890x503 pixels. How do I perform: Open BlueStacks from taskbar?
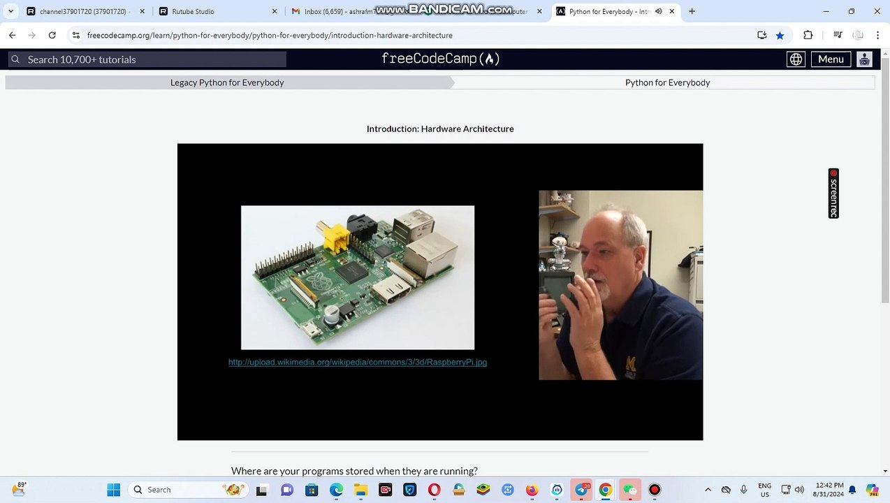tap(483, 490)
